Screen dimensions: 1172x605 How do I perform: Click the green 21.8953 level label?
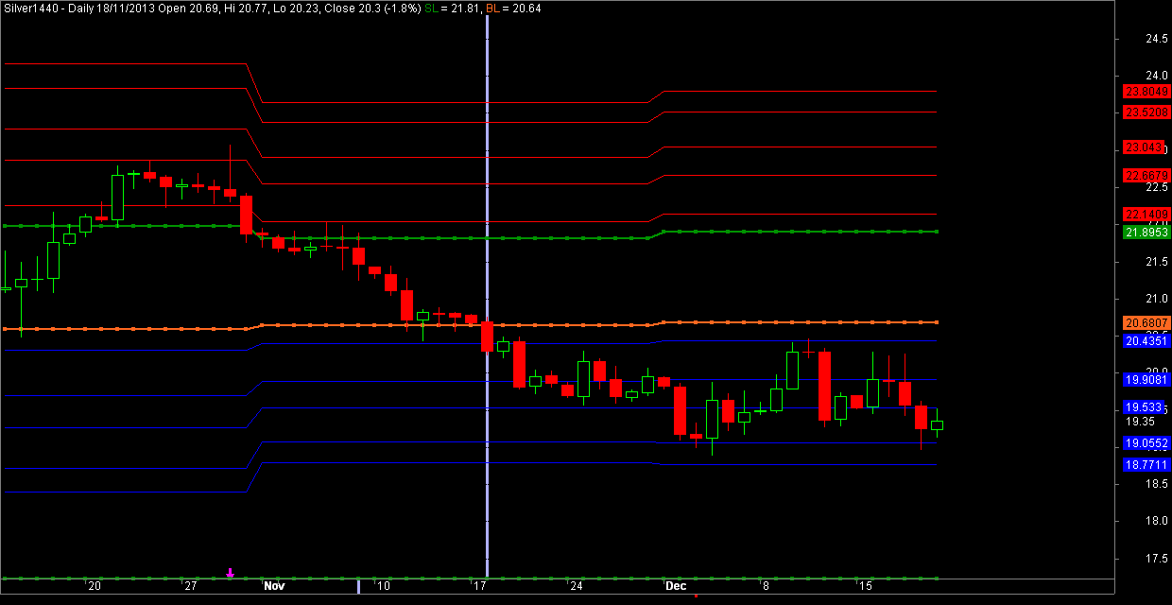tap(1146, 232)
